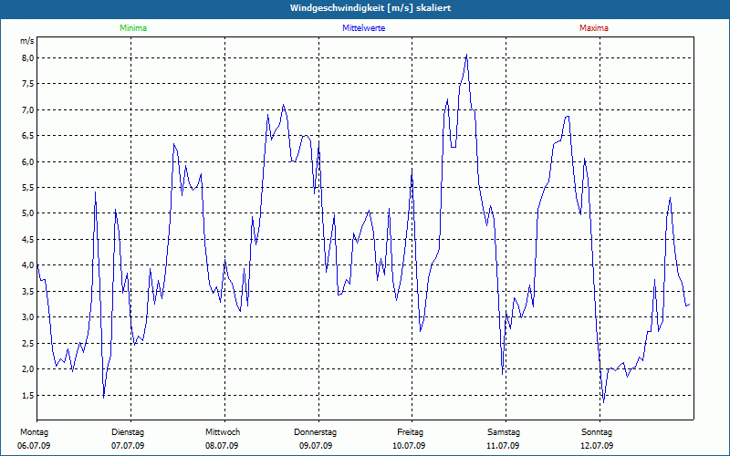Click the Montag day label
Viewport: 730px width, 456px height.
point(34,432)
